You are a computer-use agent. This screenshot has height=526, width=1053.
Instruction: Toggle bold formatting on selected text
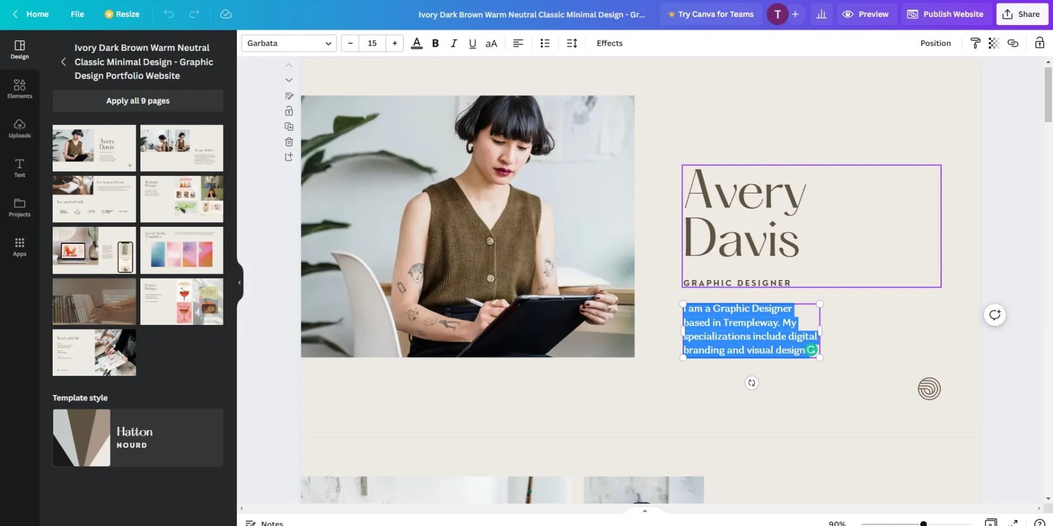[435, 43]
